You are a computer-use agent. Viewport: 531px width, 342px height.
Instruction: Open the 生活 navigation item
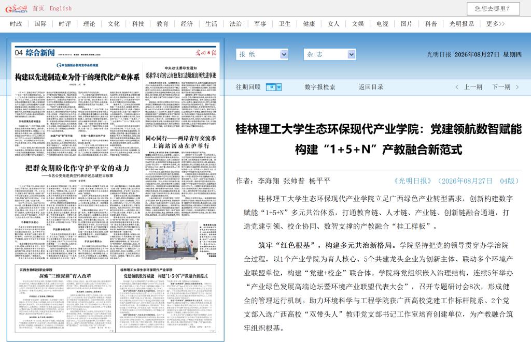point(212,24)
